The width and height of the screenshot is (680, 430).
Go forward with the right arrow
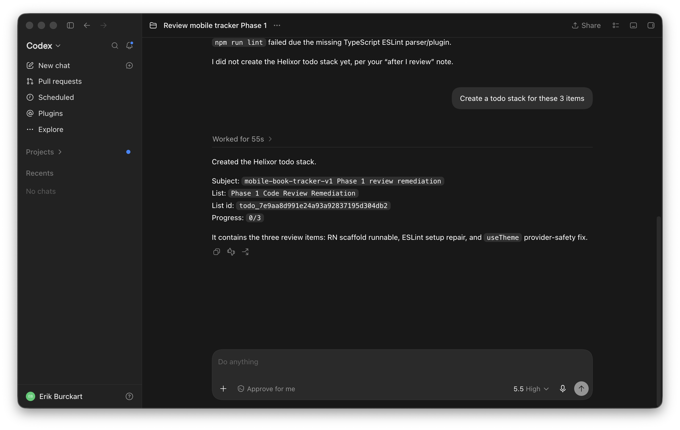click(x=104, y=25)
